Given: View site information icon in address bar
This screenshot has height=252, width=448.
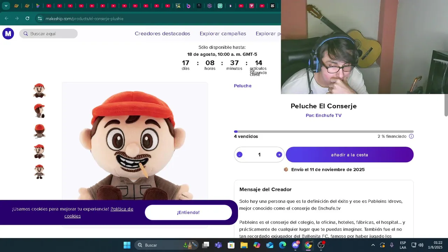Looking at the screenshot, I should (x=40, y=19).
